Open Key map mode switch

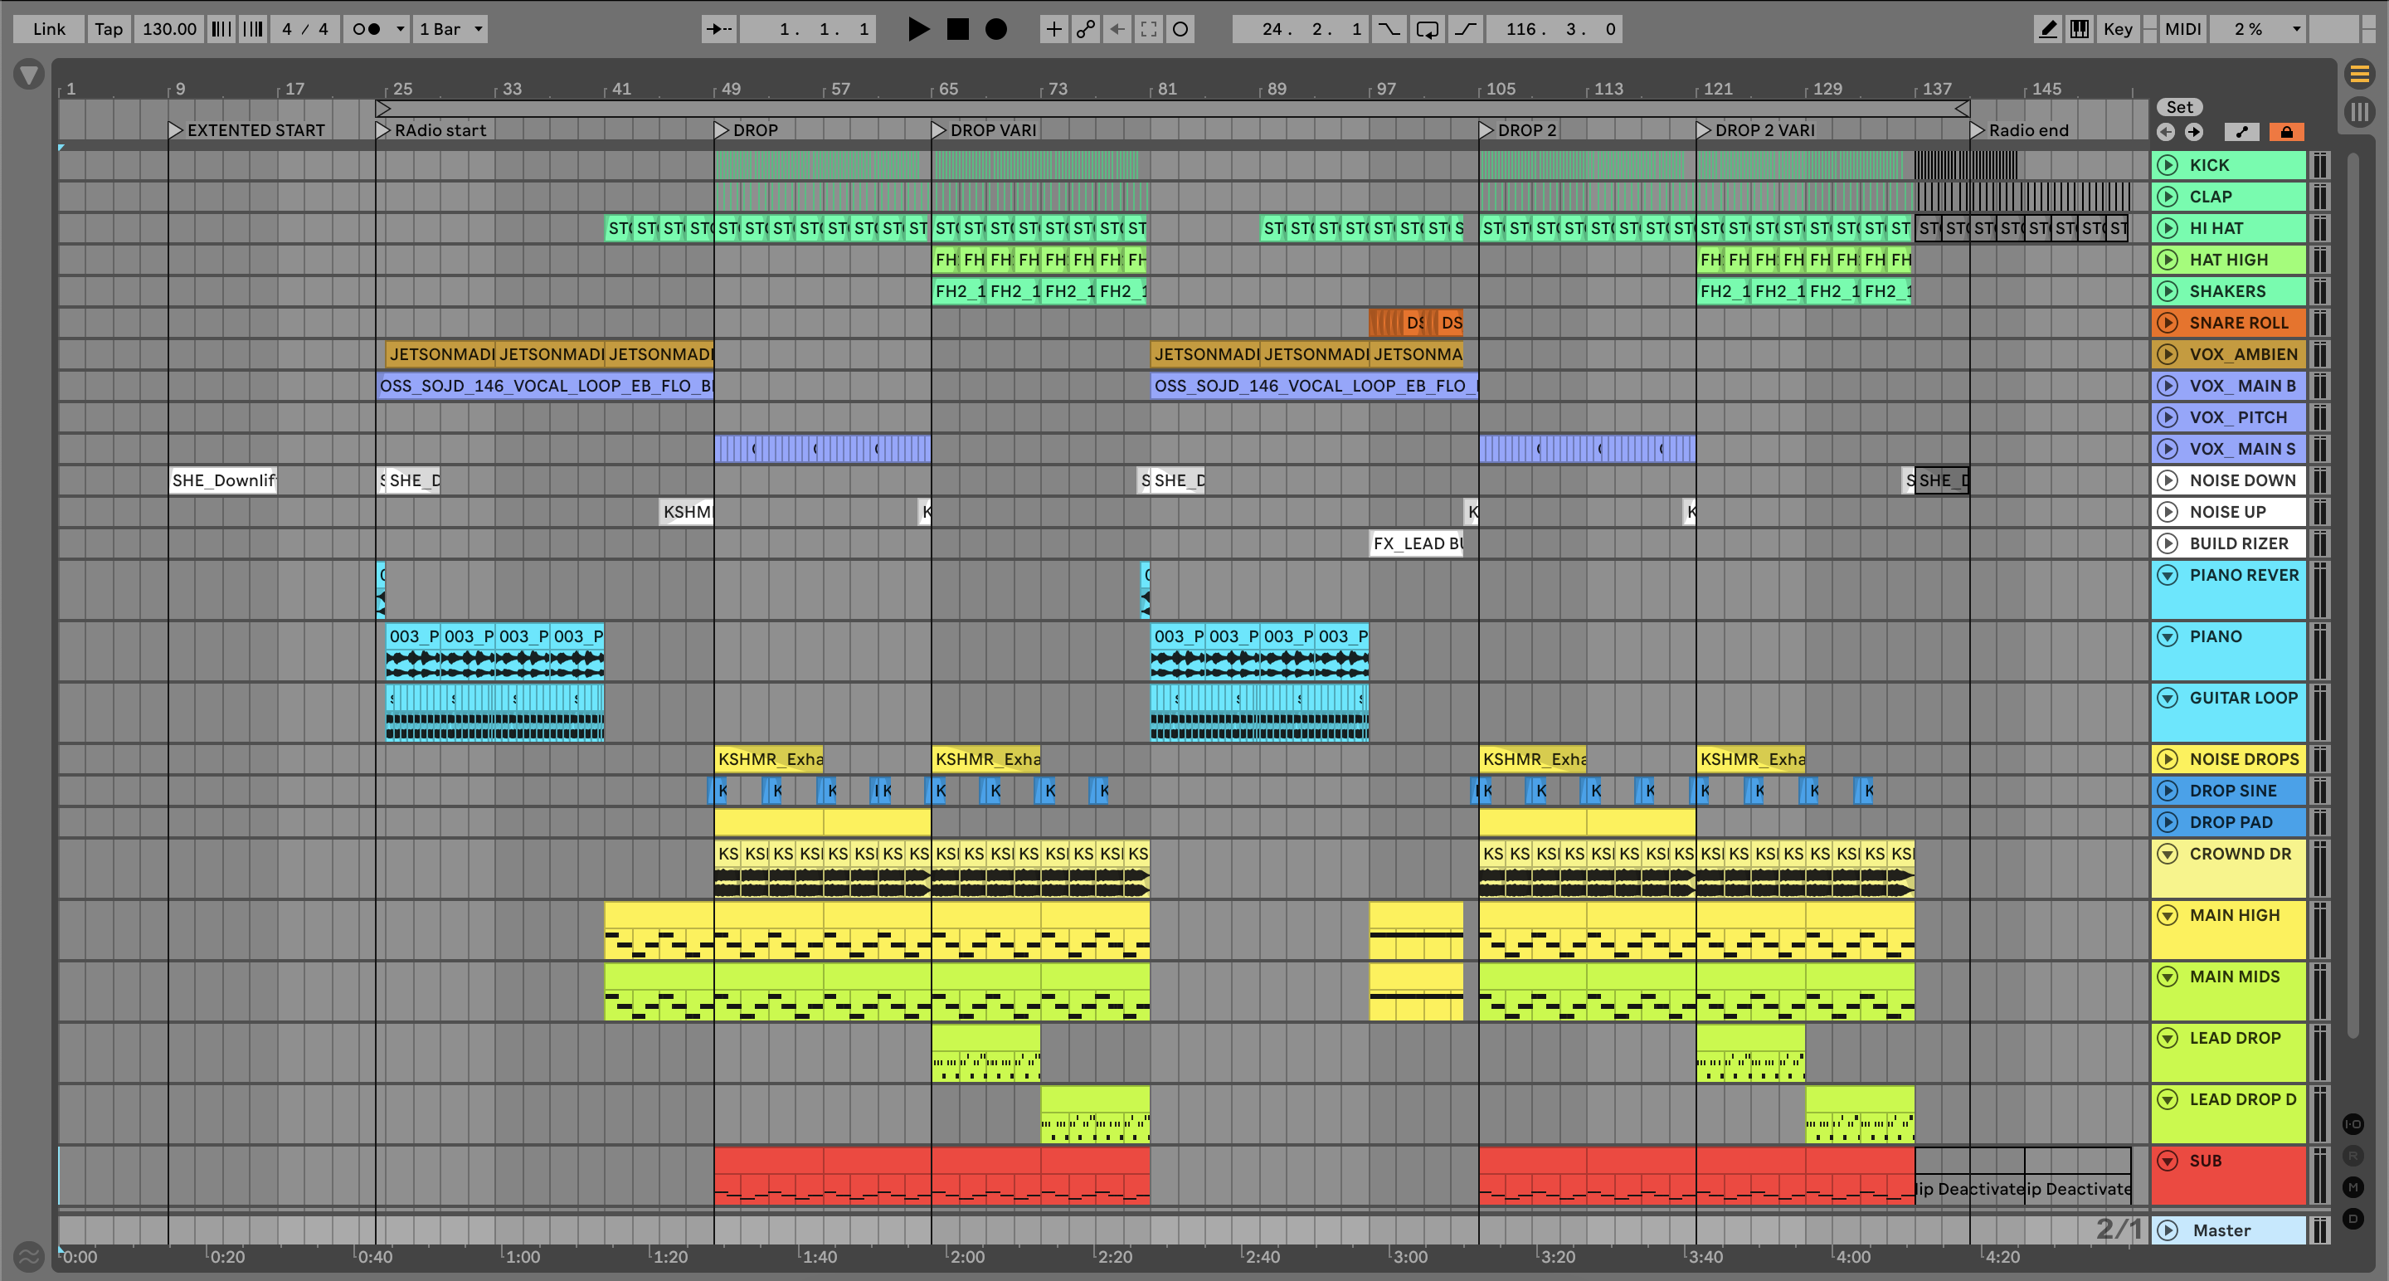point(2117,29)
